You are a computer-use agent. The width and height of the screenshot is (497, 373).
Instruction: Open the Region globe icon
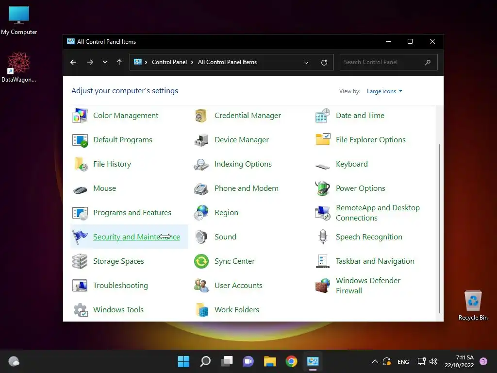(x=201, y=213)
